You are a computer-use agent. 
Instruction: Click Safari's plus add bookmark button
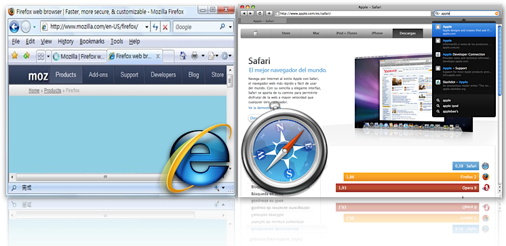pos(269,14)
